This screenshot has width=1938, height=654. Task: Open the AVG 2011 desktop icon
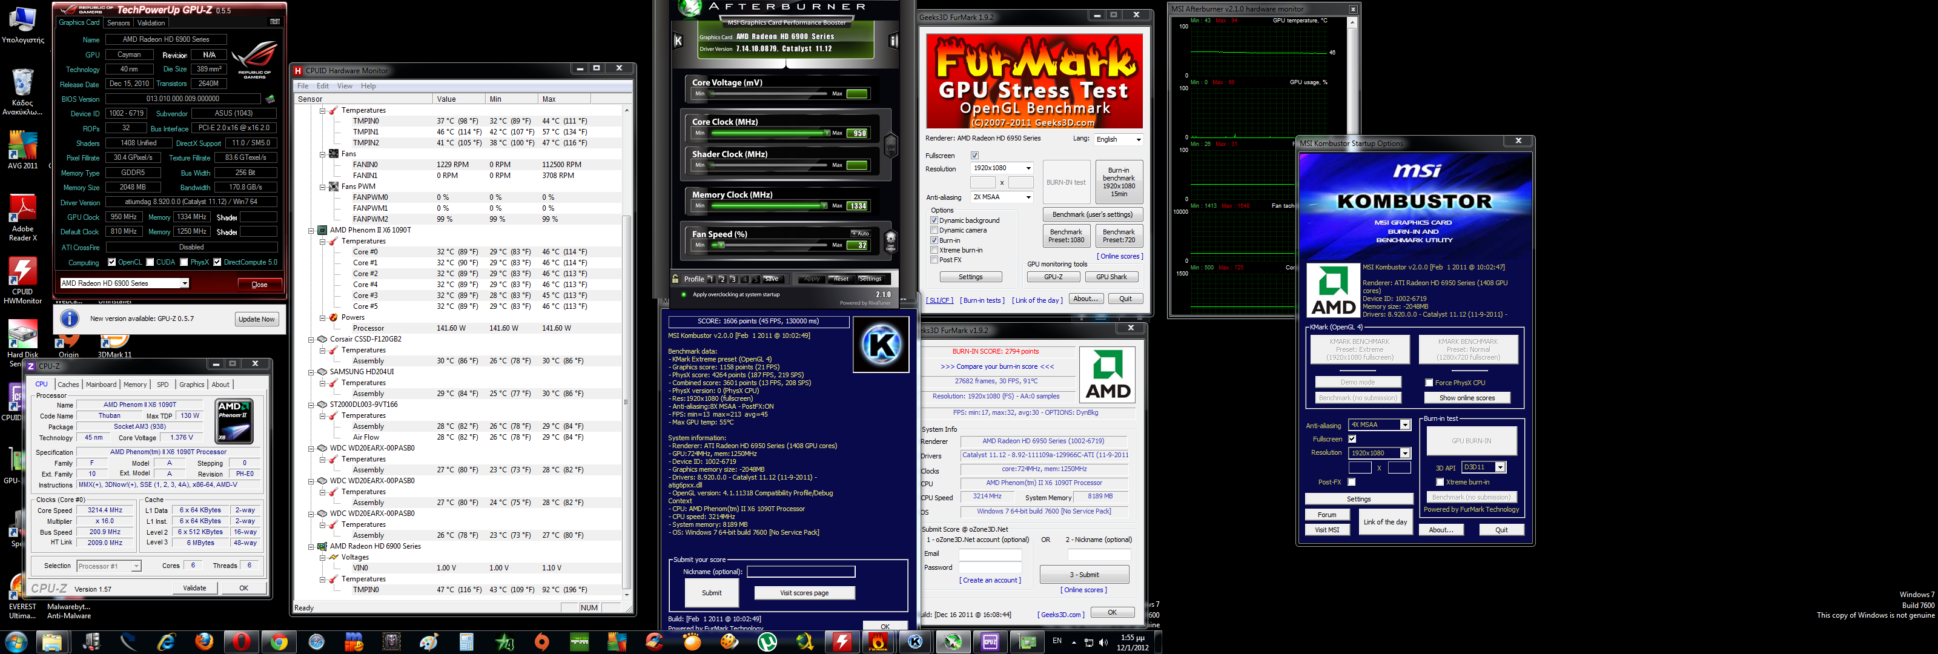(22, 151)
